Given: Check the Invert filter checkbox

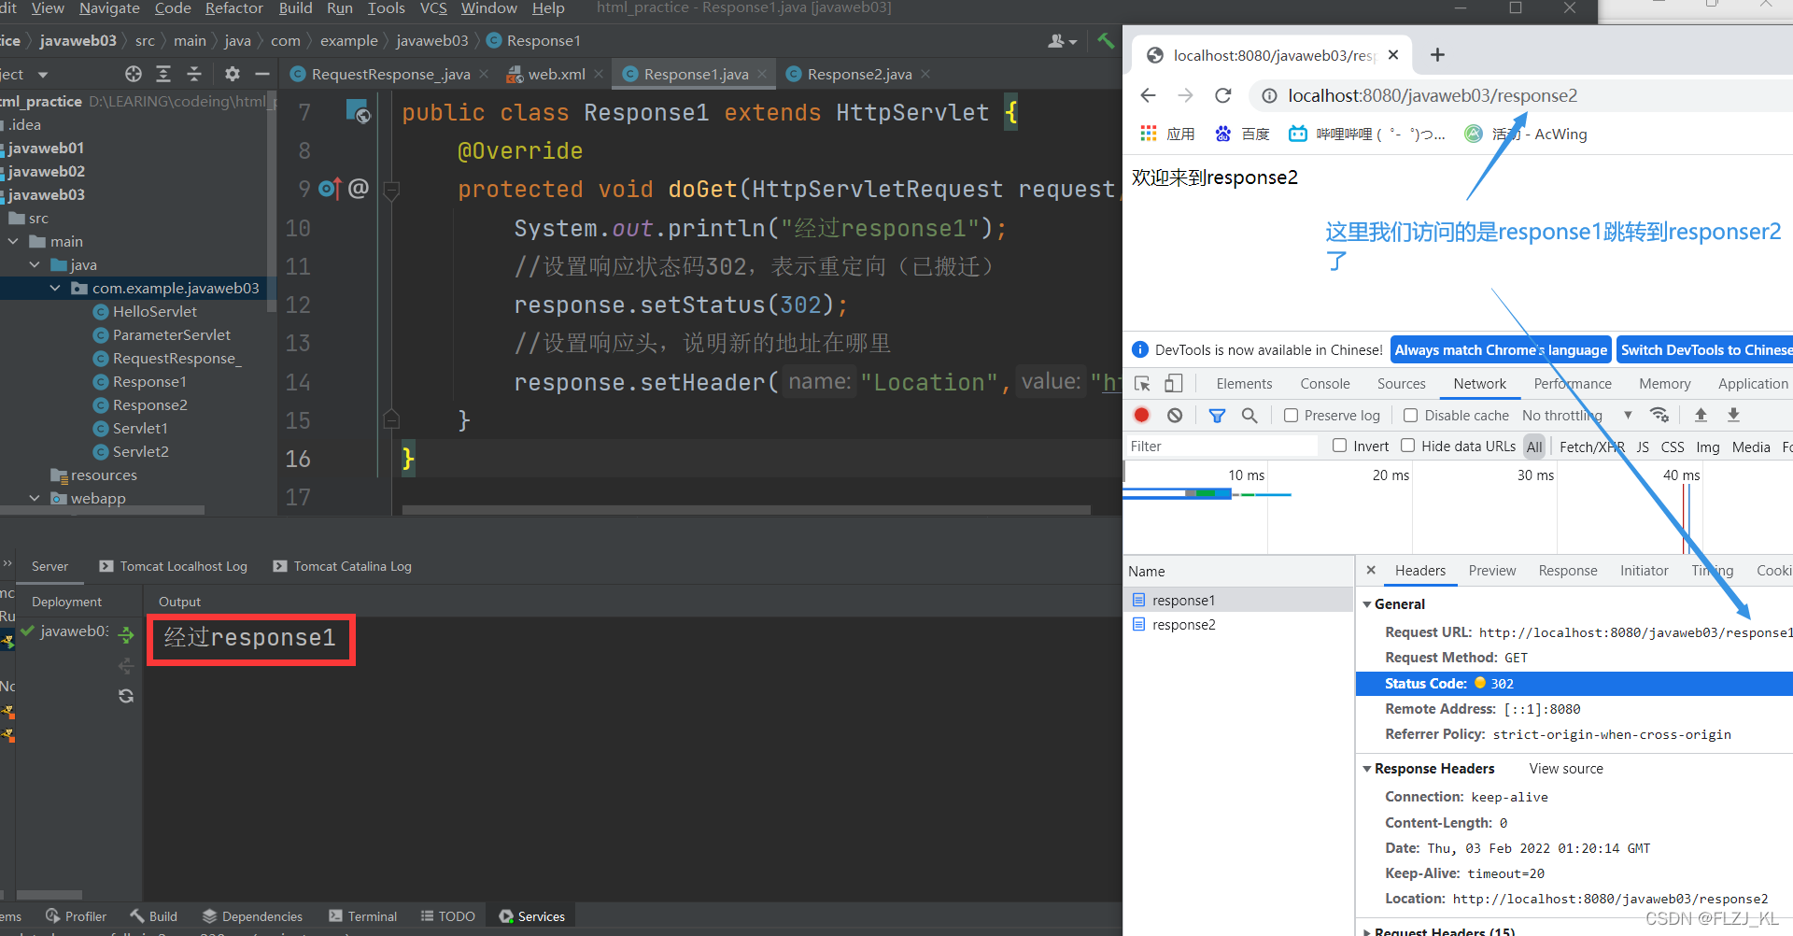Looking at the screenshot, I should (1339, 446).
